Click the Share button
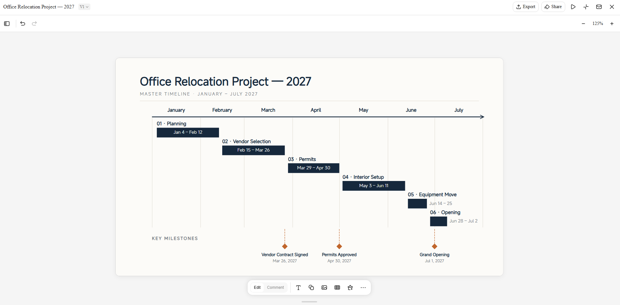The width and height of the screenshot is (620, 305). 553,7
